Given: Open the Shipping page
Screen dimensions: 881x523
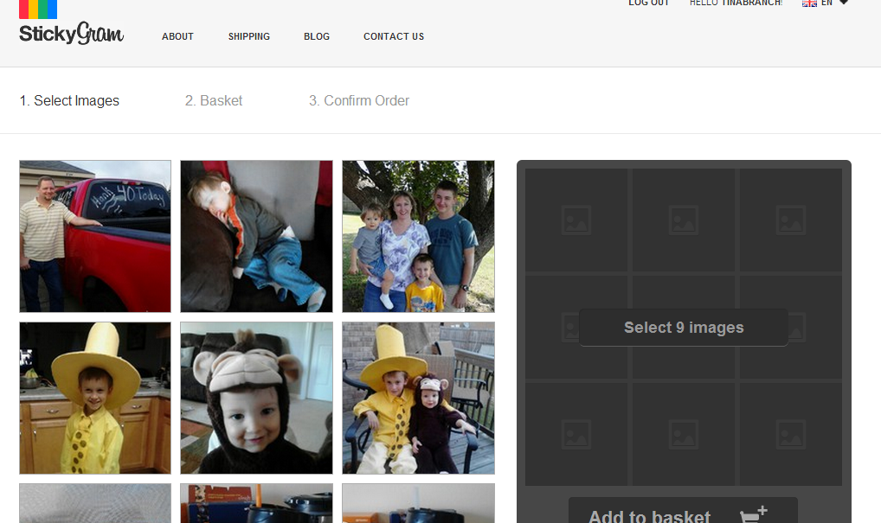Looking at the screenshot, I should (249, 36).
